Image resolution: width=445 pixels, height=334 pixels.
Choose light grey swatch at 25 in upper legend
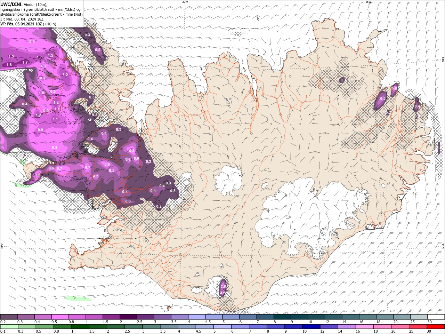coord(419,317)
